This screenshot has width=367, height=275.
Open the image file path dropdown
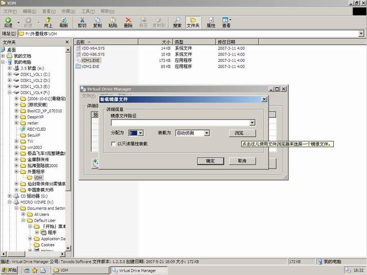pyautogui.click(x=252, y=123)
